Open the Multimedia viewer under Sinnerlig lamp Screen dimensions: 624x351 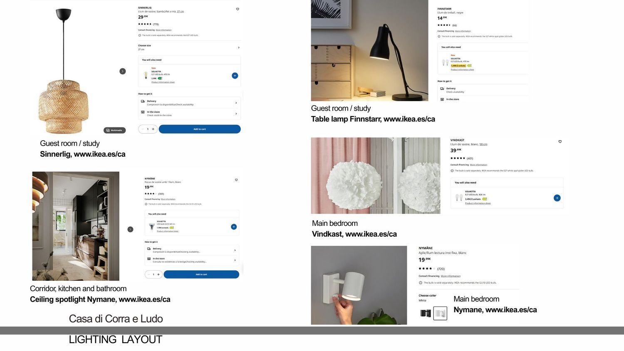(114, 130)
